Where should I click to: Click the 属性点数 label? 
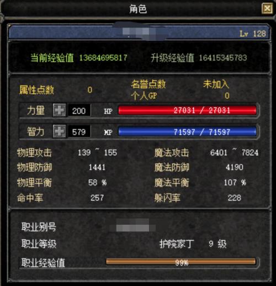36,90
